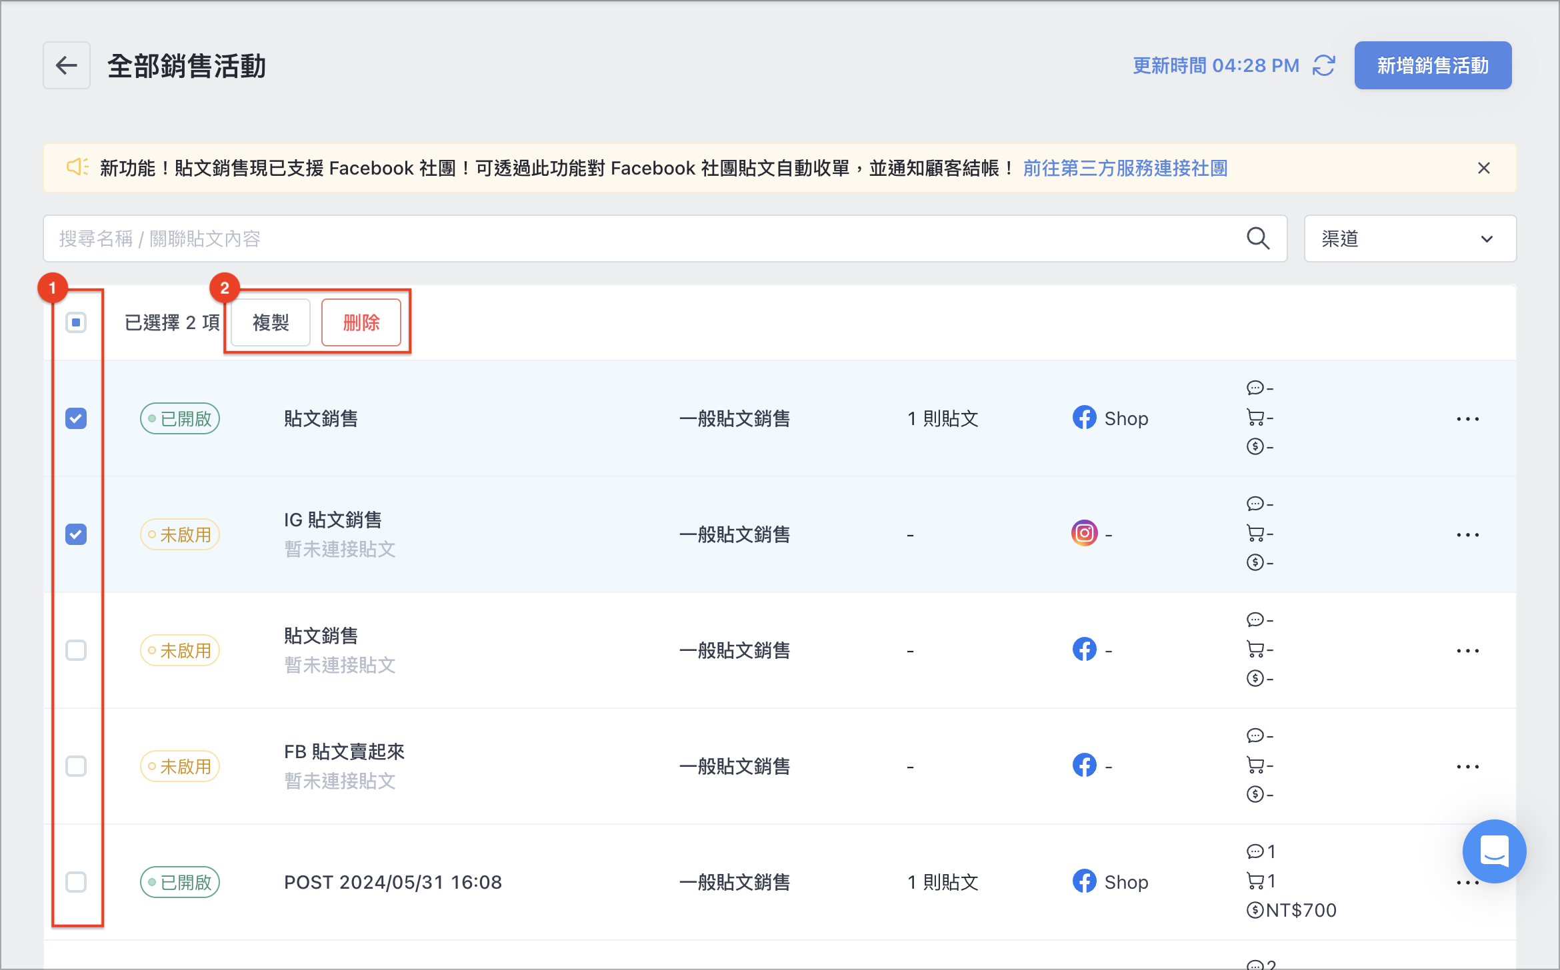1560x970 pixels.
Task: Click the megaphone icon in the banner
Action: 77,167
